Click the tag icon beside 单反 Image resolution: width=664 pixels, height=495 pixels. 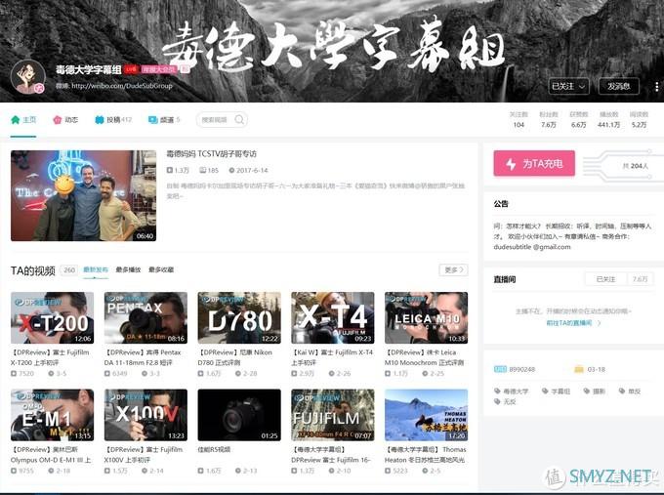[622, 391]
